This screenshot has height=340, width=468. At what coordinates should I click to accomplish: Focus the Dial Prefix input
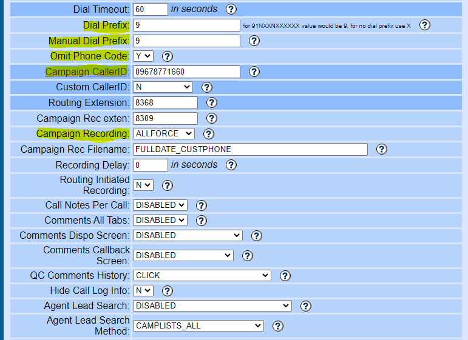[x=186, y=25]
